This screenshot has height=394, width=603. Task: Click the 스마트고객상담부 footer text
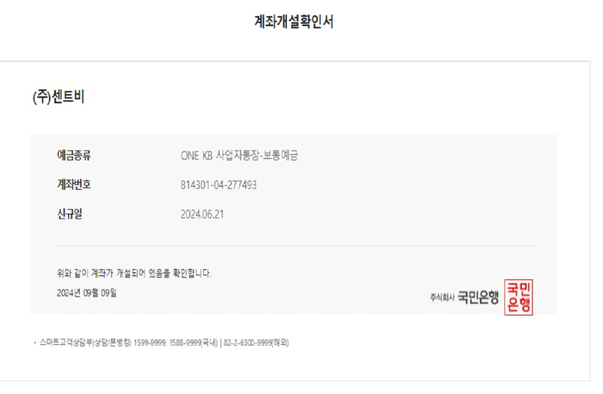[66, 342]
